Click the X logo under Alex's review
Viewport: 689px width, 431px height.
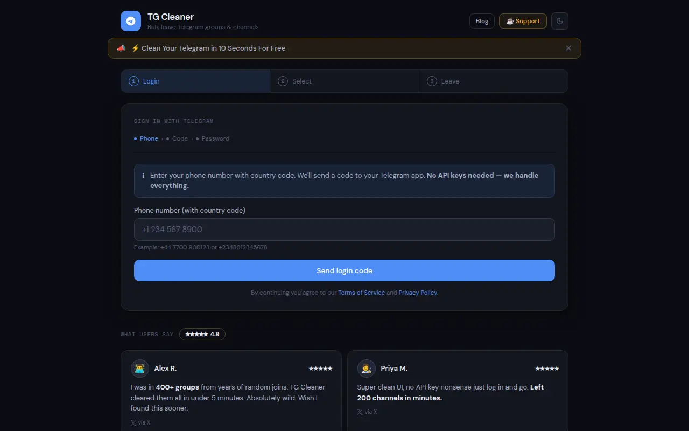click(133, 422)
